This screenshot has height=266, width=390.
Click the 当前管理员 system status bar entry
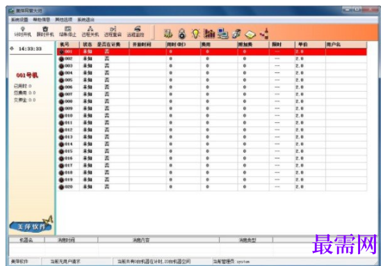[231, 262]
